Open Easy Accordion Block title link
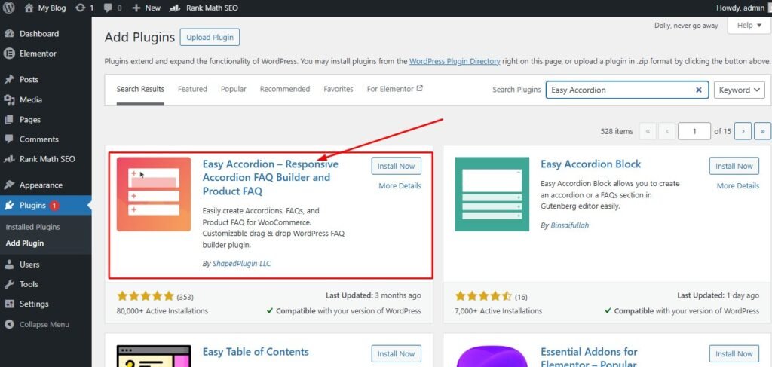The image size is (772, 367). [x=591, y=164]
